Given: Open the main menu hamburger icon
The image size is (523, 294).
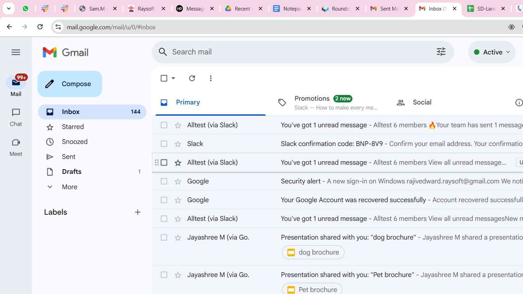Looking at the screenshot, I should click(x=16, y=52).
